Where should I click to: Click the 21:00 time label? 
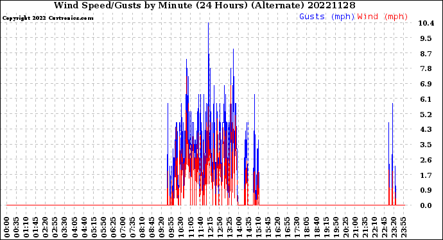click(354, 227)
